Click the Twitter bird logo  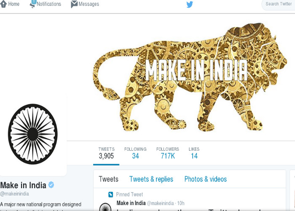[190, 4]
